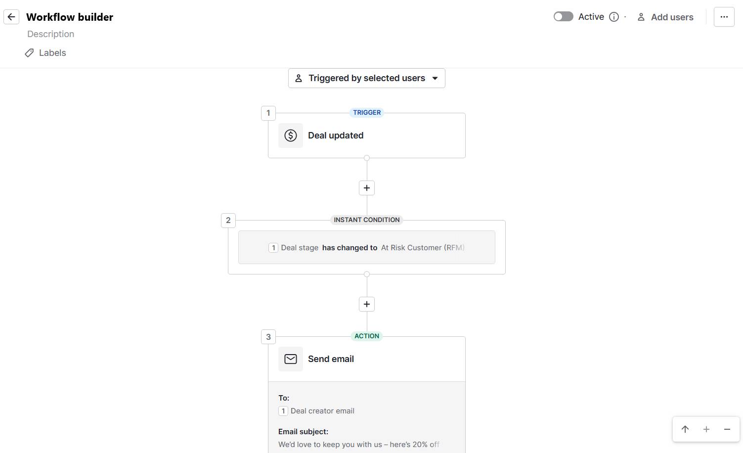Click the envelope icon on the Send email action
Viewport: 743px width, 453px height.
(x=290, y=359)
